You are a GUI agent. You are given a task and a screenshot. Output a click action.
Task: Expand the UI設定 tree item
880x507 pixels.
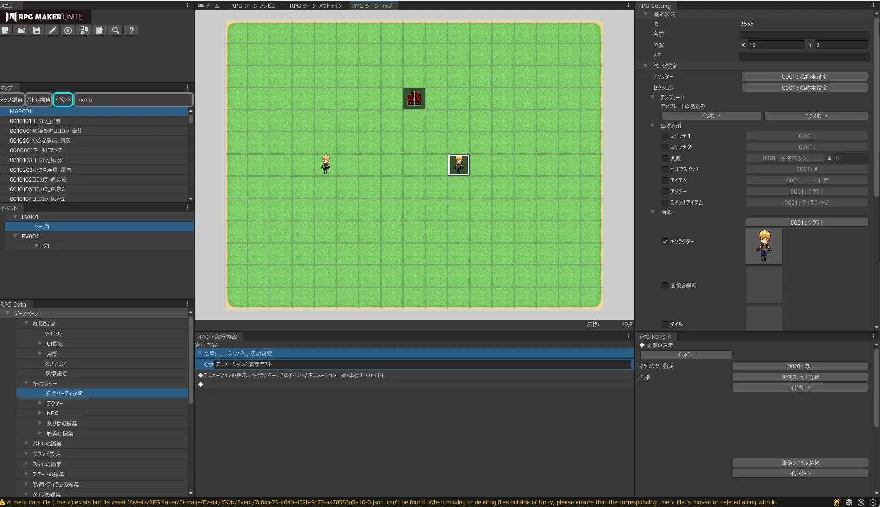40,344
